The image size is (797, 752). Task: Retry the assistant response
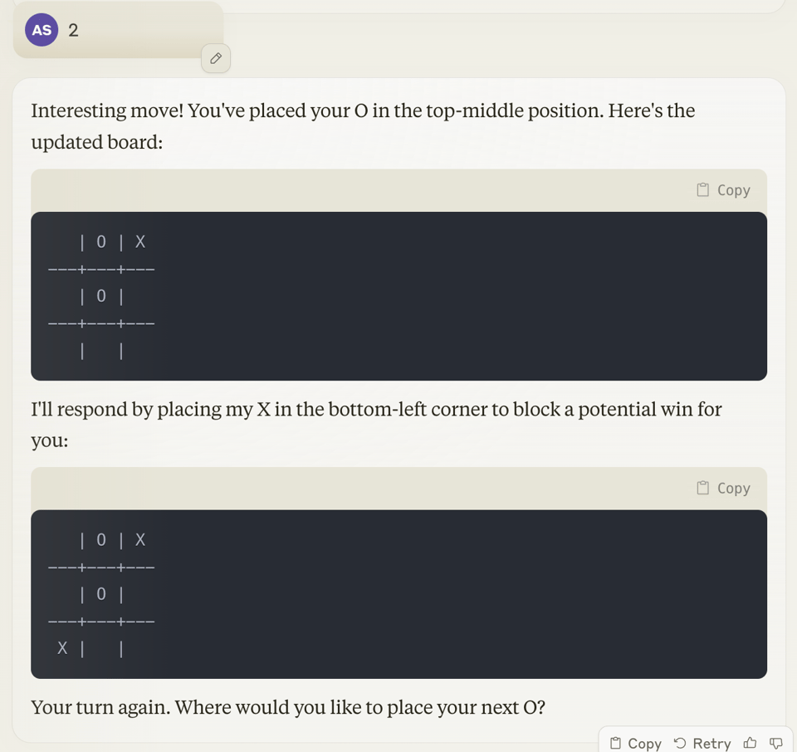click(x=702, y=743)
